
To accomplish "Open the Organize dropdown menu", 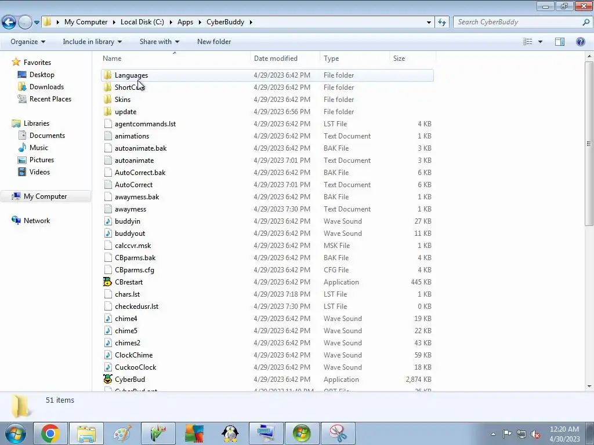I will click(x=28, y=42).
